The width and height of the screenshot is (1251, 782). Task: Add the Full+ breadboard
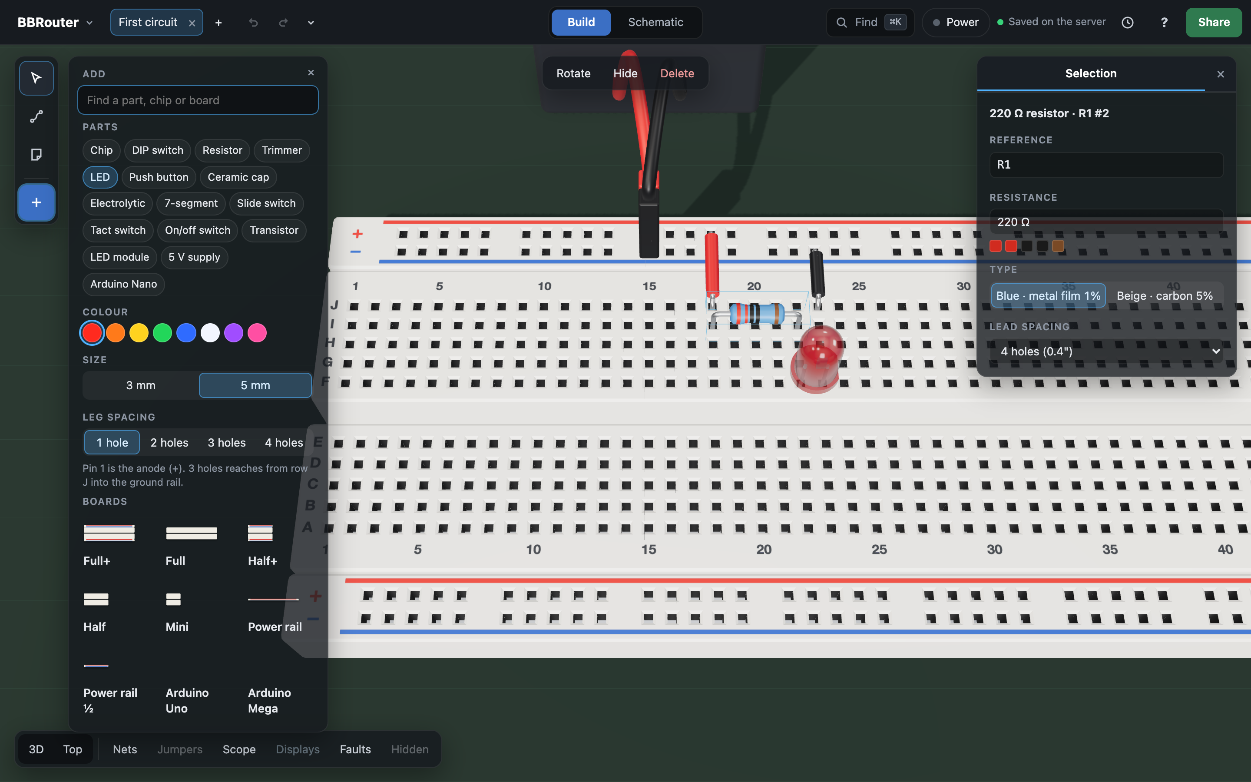click(109, 545)
